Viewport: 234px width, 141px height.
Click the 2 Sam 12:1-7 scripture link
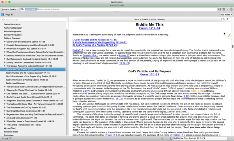click(112, 135)
